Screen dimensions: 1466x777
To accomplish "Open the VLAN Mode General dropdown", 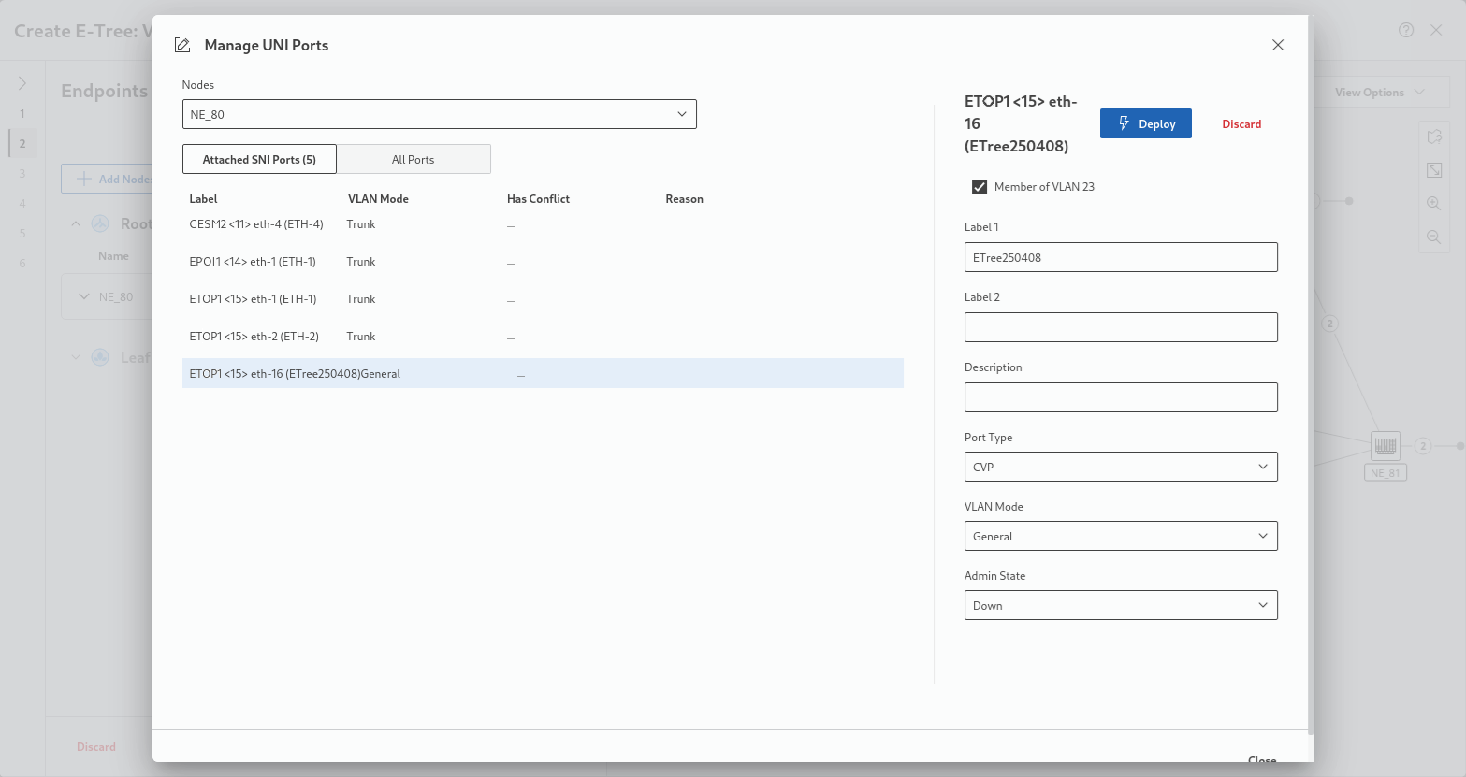I will tap(1120, 536).
